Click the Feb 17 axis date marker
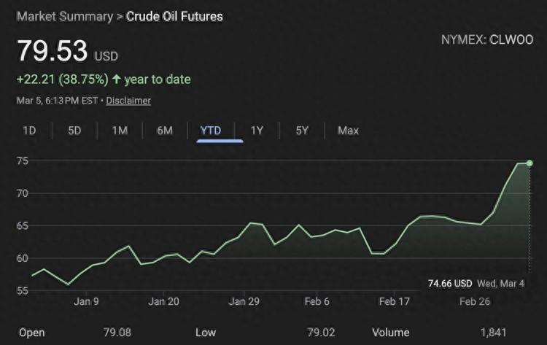This screenshot has height=345, width=547. point(396,301)
